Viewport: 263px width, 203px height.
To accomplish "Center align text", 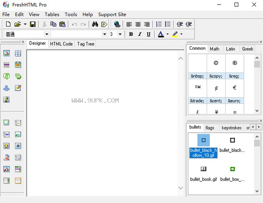I will click(138, 24).
